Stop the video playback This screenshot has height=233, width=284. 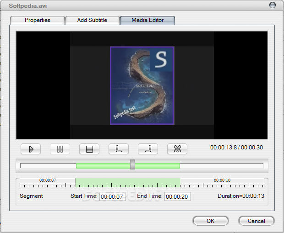[x=89, y=149]
